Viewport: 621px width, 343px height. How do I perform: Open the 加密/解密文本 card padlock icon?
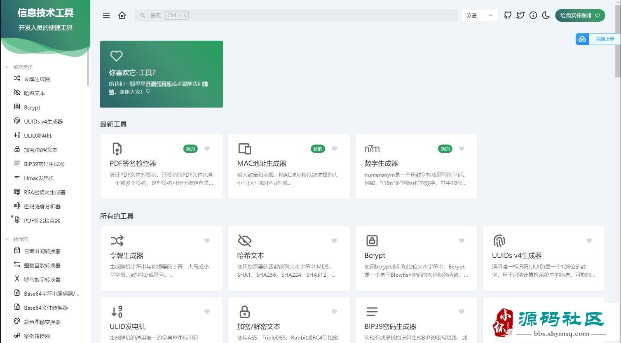click(244, 312)
